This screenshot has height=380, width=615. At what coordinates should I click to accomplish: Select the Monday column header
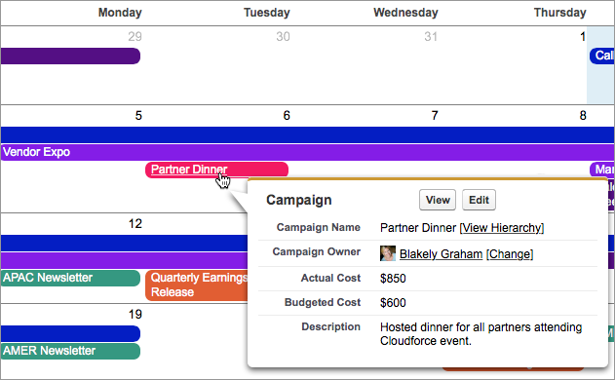(120, 13)
